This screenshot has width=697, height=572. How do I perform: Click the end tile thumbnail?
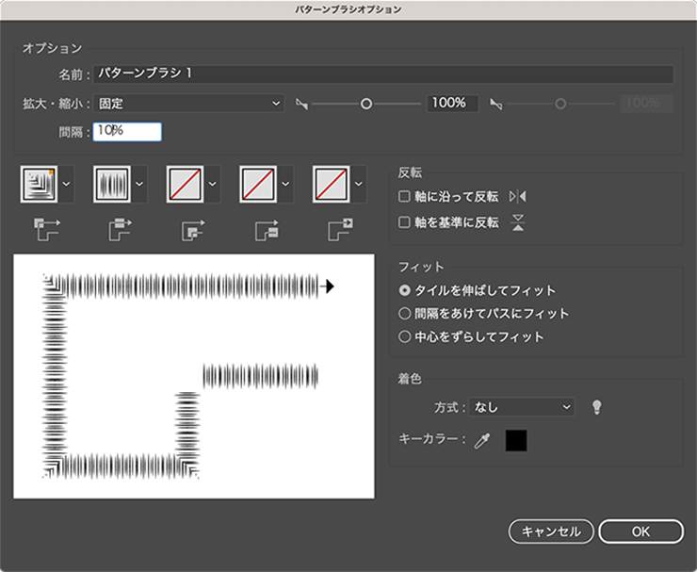332,184
